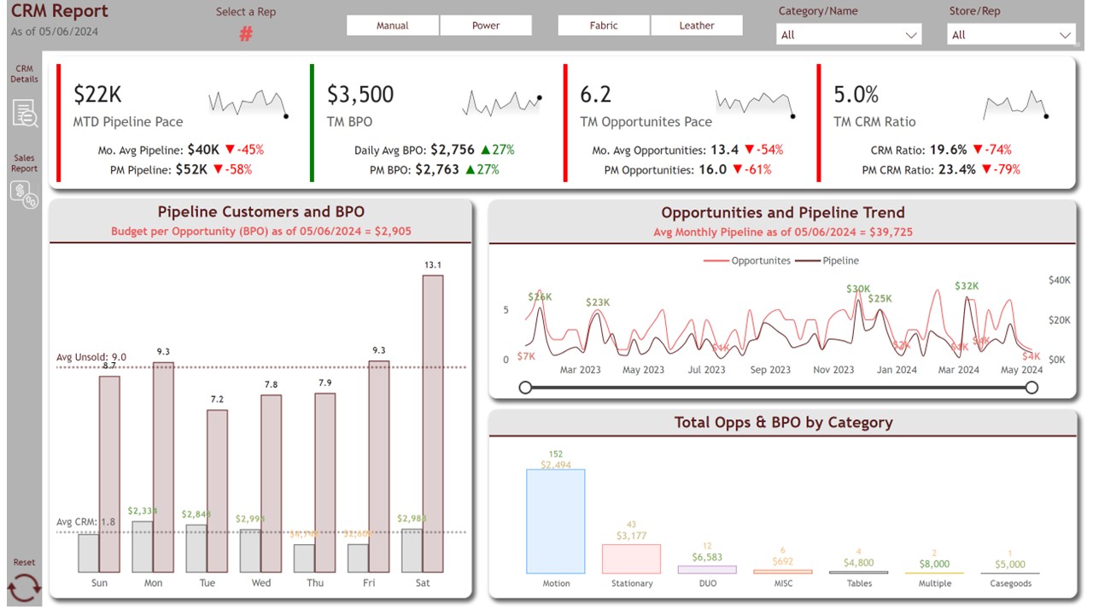
Task: Click the TM BPO sparkline chart
Action: coord(501,102)
